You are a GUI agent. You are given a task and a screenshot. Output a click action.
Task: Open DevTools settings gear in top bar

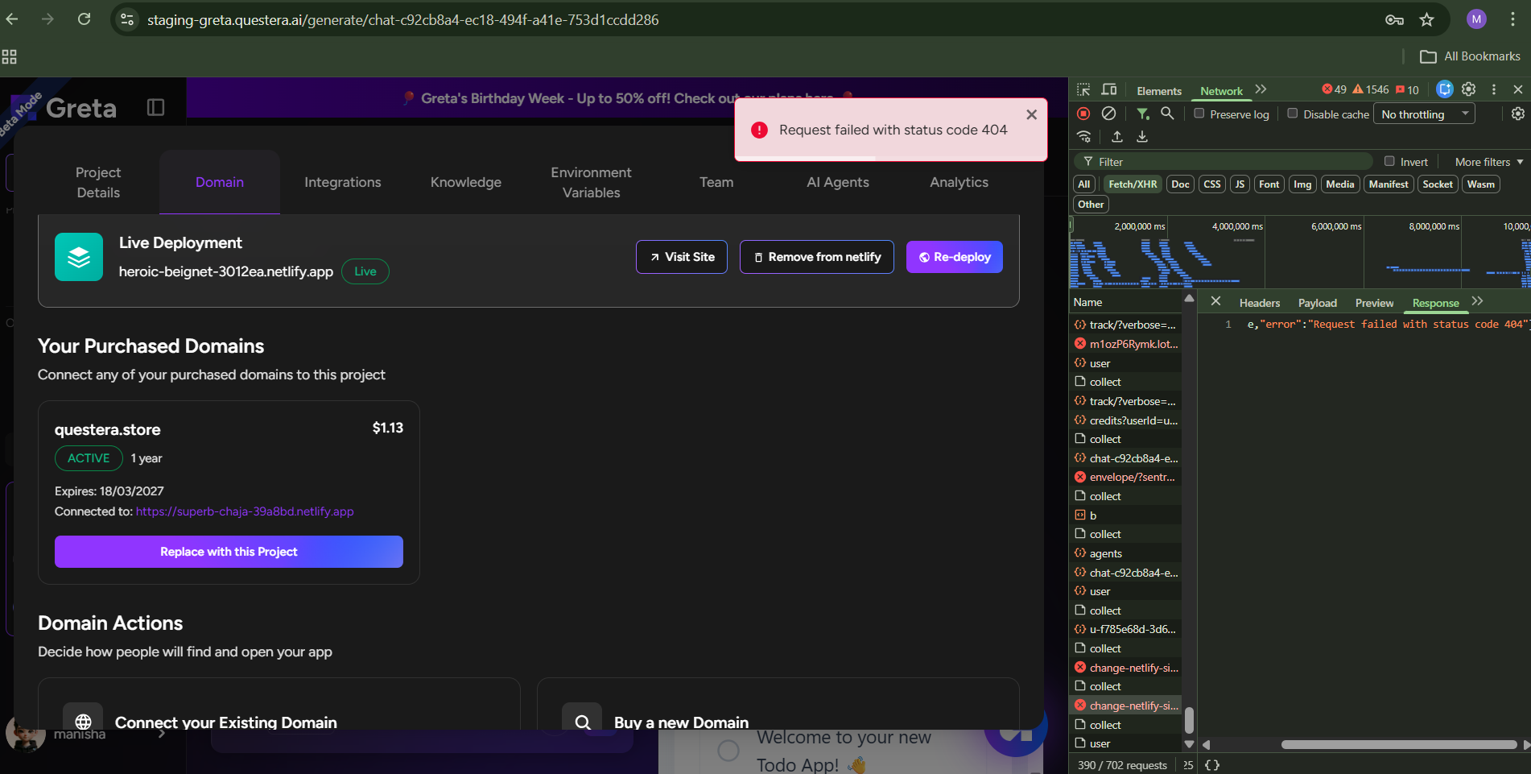coord(1469,89)
